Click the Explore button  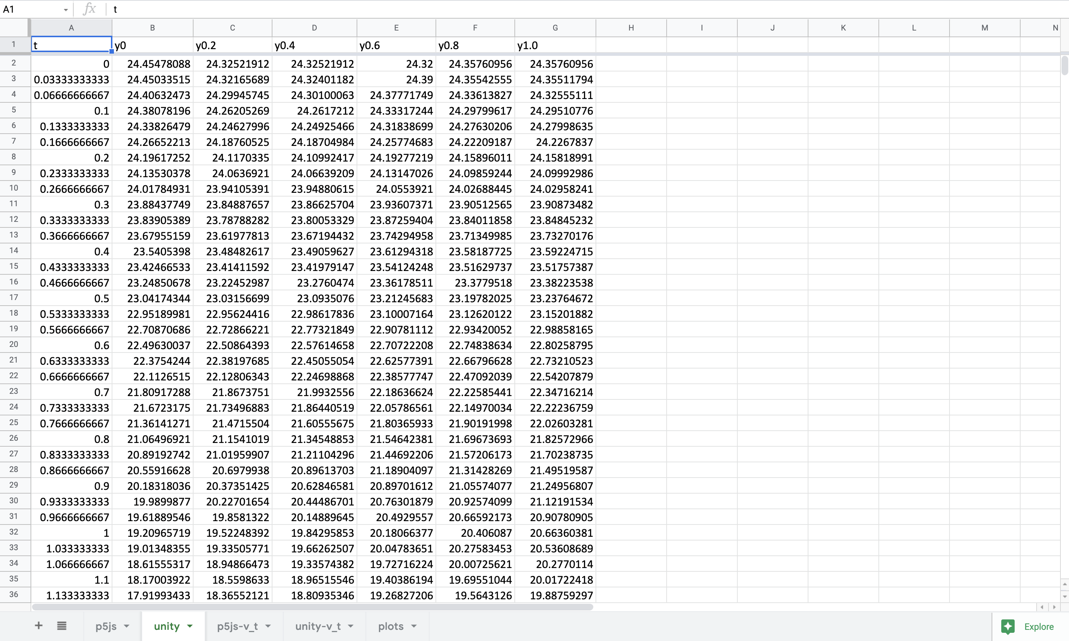(x=1038, y=626)
